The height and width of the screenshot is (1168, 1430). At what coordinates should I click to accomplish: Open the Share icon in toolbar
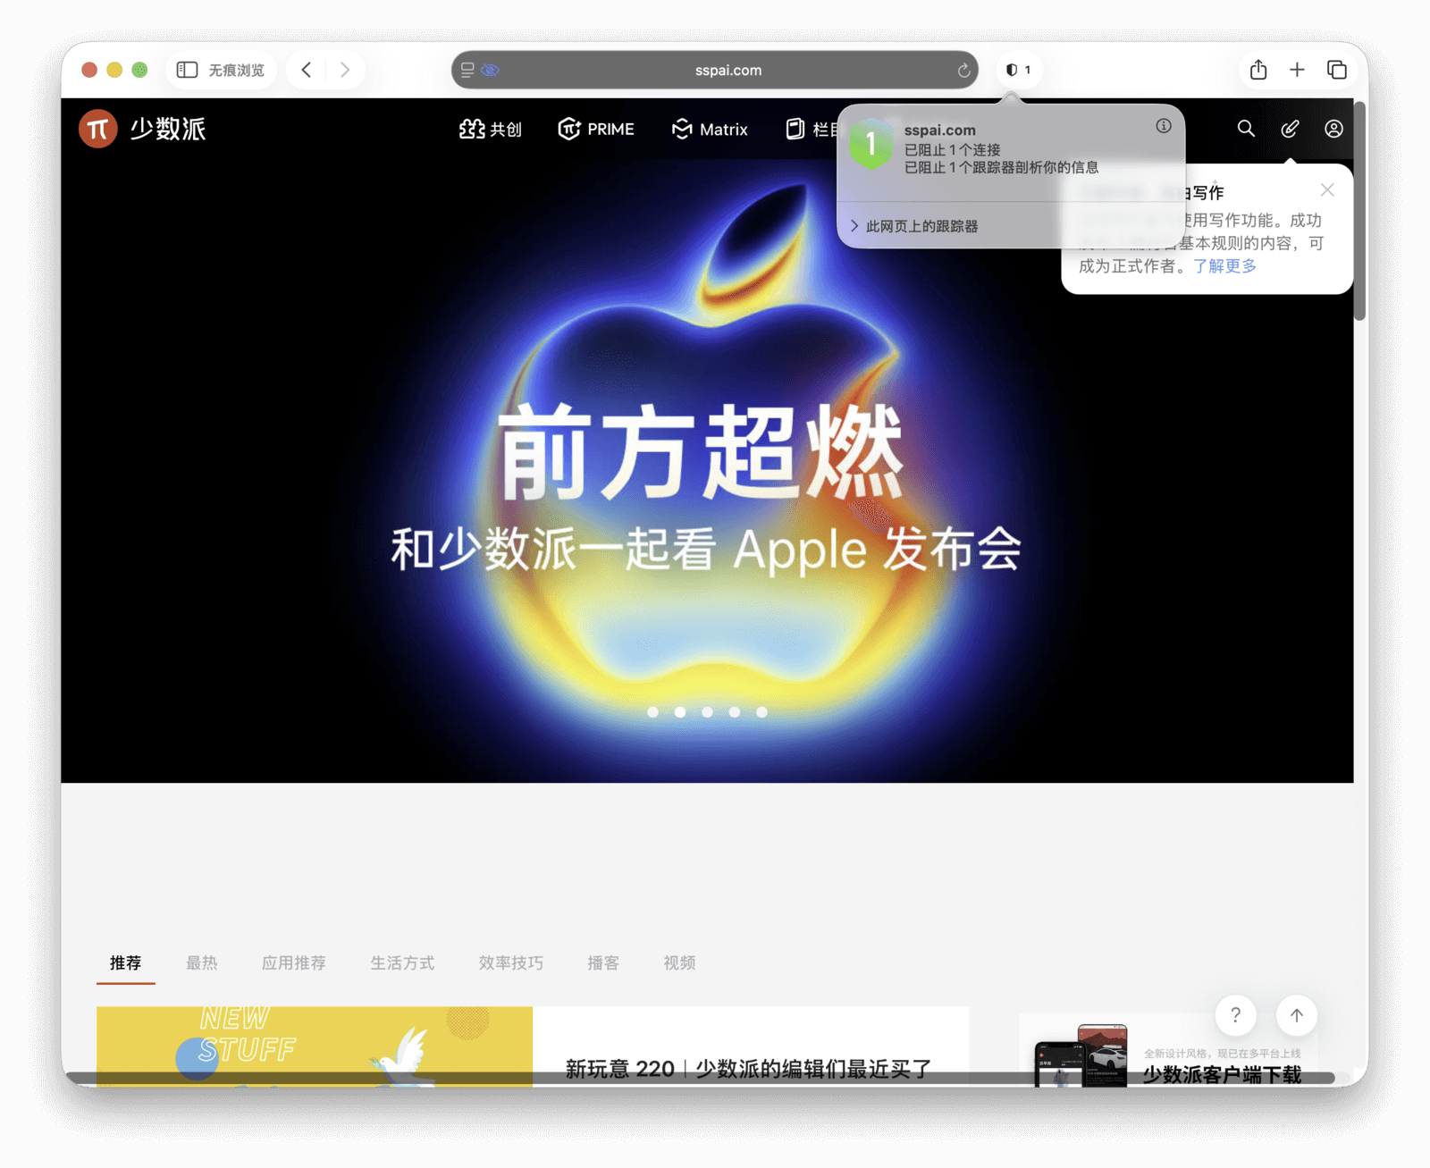[1258, 70]
